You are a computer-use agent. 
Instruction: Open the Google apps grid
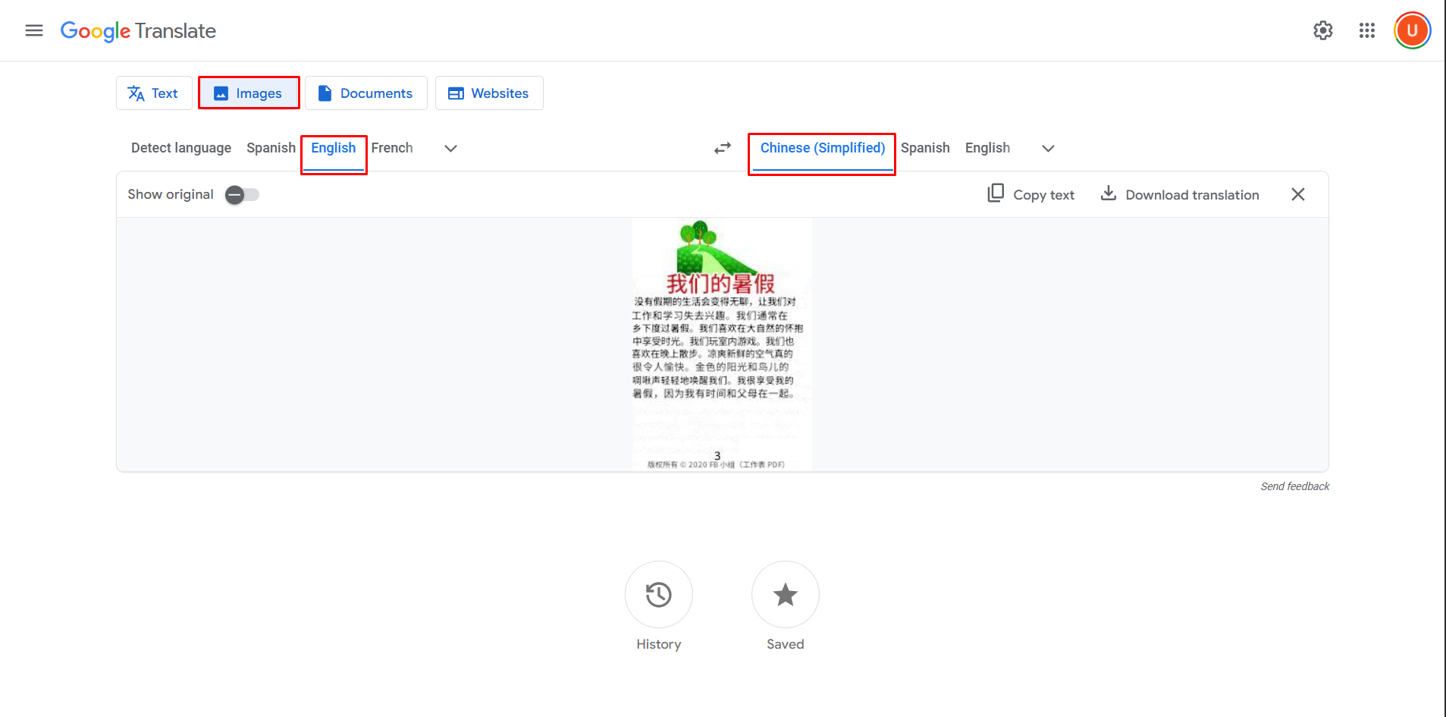pos(1366,30)
